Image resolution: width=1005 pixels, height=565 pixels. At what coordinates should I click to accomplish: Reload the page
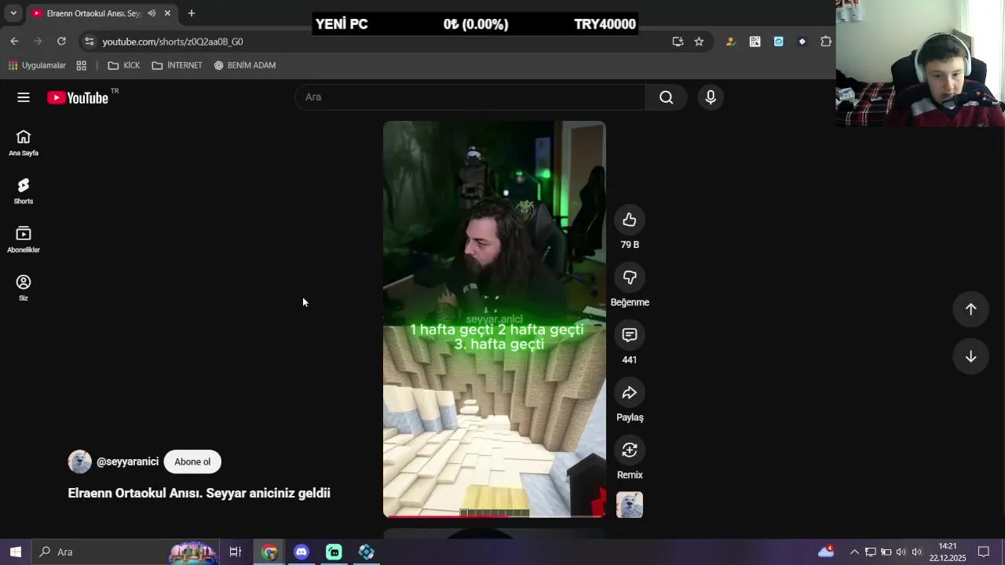pyautogui.click(x=61, y=42)
